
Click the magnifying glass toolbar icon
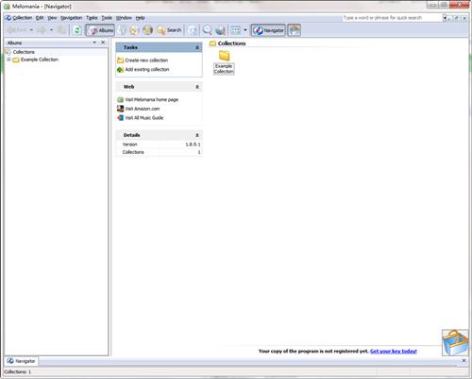pos(207,30)
